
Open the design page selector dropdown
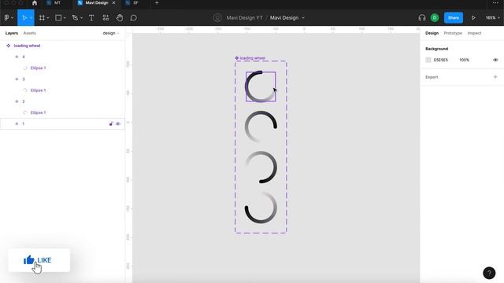pos(111,33)
